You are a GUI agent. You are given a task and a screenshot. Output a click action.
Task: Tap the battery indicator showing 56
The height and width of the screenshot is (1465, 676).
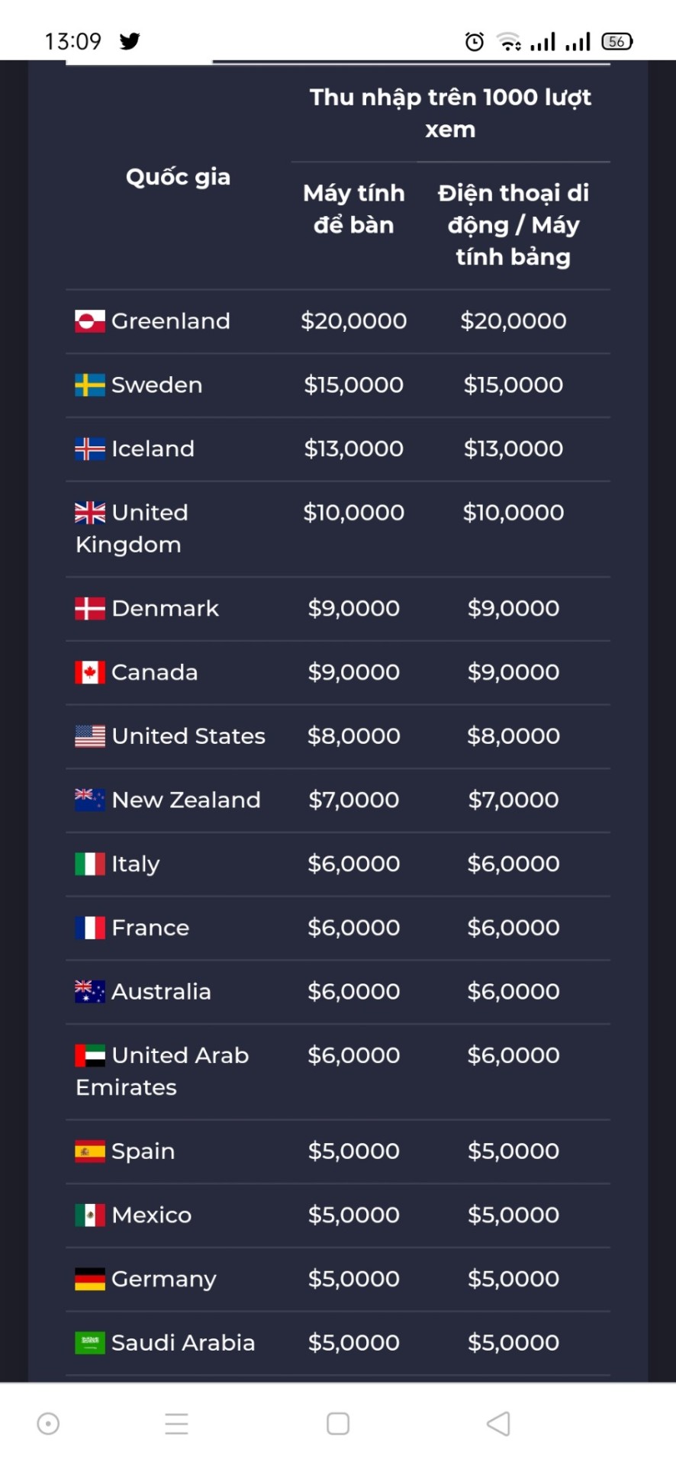pos(617,41)
